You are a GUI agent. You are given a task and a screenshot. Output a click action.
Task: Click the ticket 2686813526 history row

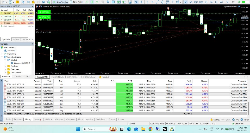pos(125,84)
